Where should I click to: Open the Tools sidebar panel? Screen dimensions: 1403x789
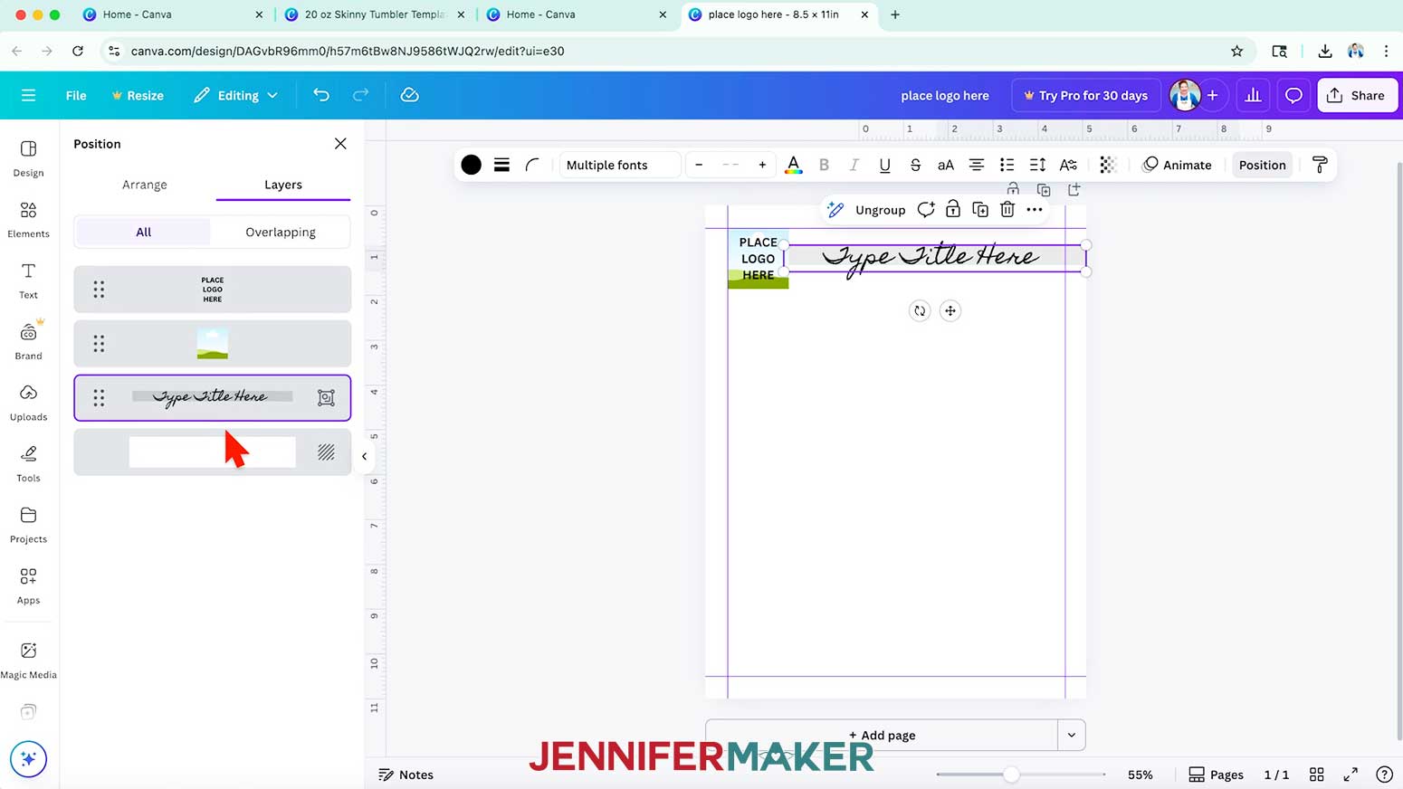[28, 464]
